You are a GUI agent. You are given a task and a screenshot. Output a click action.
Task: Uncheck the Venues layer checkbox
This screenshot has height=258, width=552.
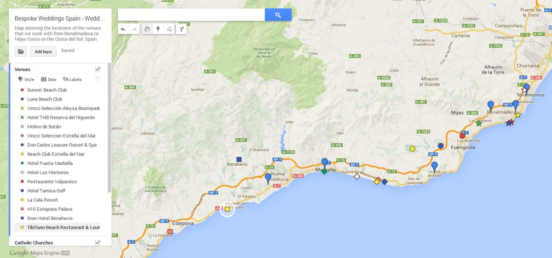coord(98,69)
